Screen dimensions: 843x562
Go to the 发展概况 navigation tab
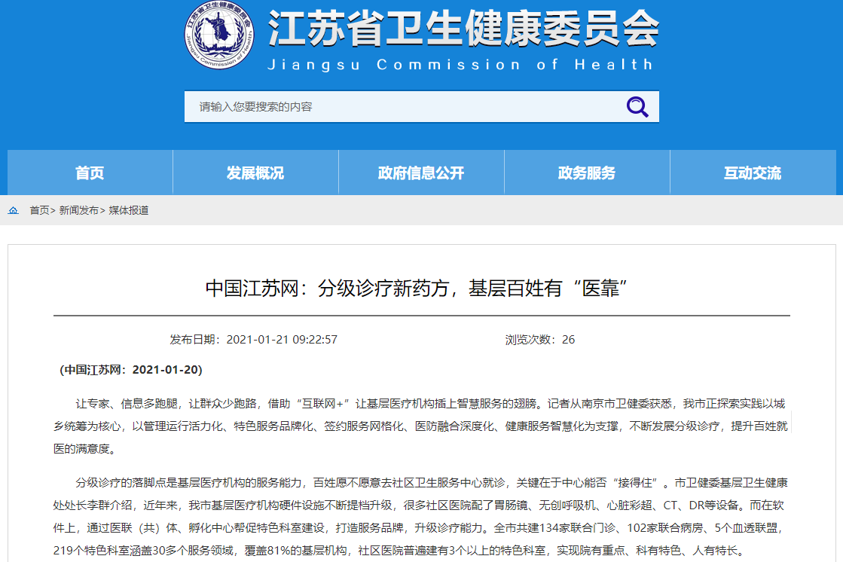(x=255, y=173)
